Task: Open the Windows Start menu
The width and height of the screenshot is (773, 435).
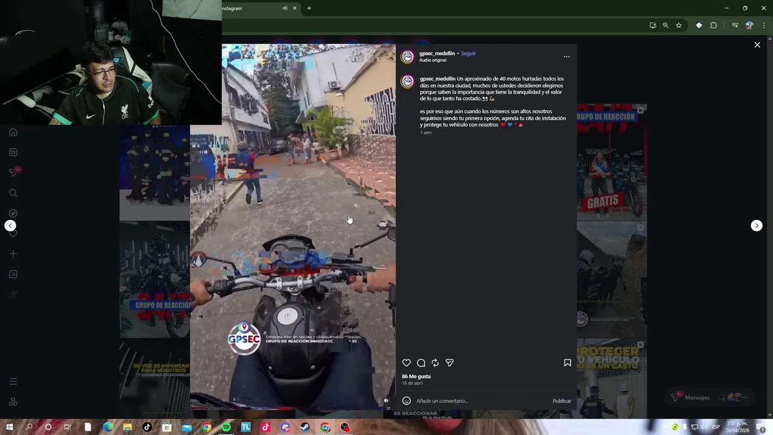Action: (9, 427)
